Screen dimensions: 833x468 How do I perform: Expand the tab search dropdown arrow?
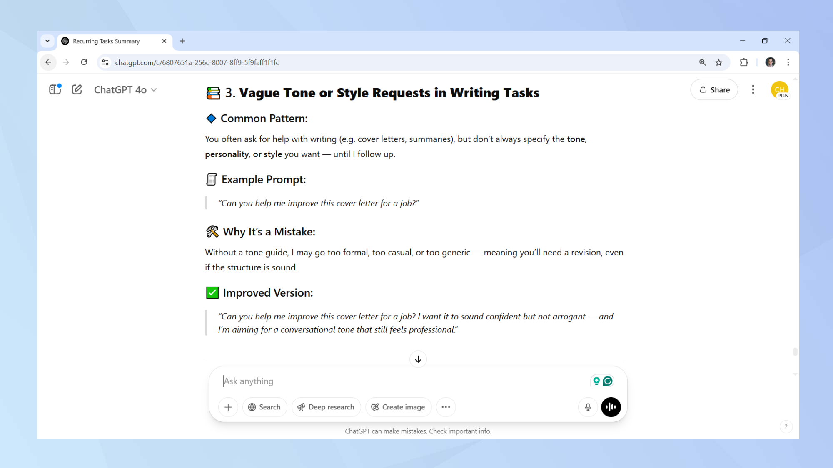(47, 41)
